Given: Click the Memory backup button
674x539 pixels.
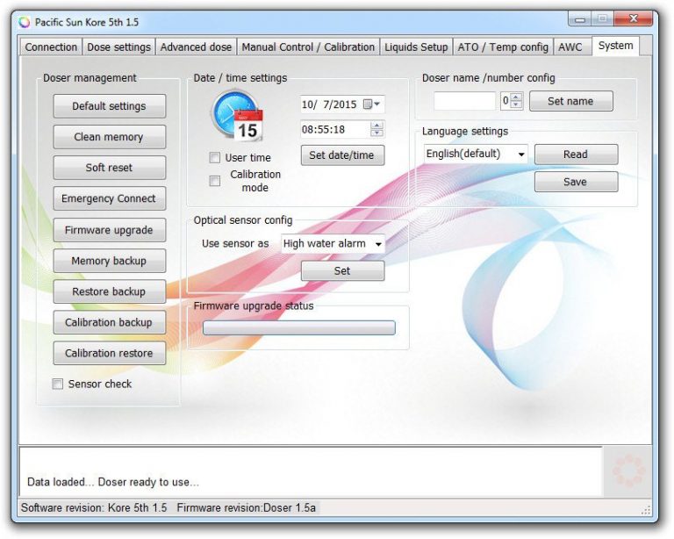Looking at the screenshot, I should 109,261.
